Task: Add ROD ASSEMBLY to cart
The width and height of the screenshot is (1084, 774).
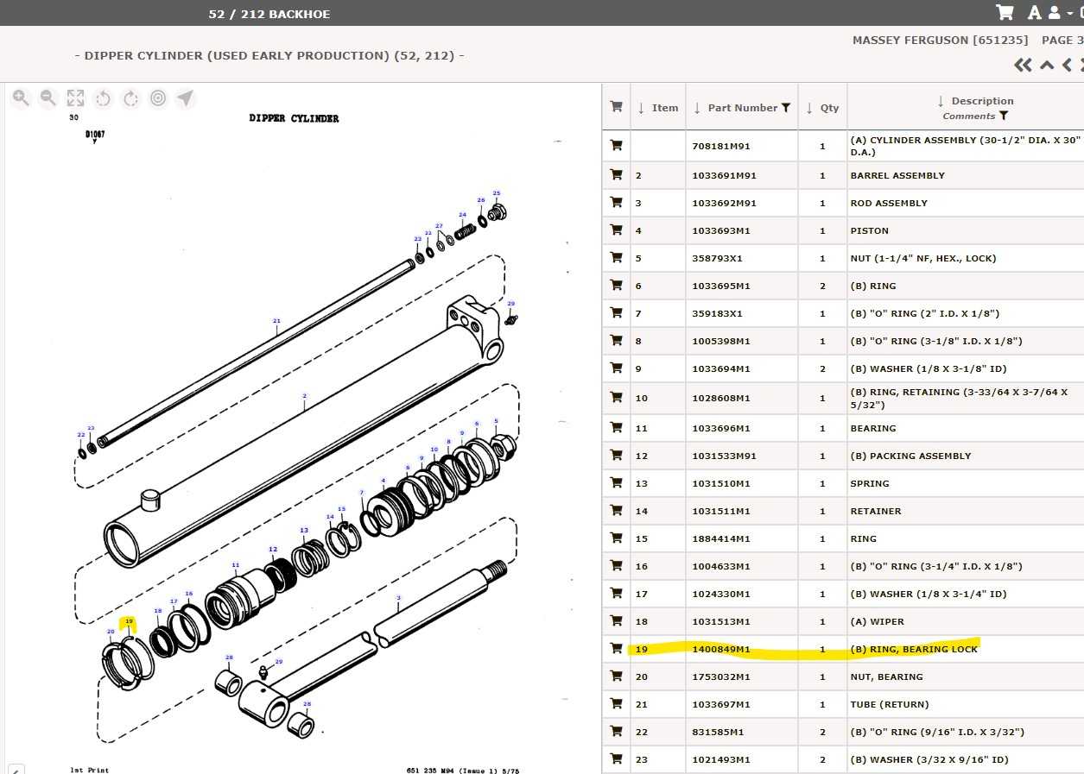Action: tap(616, 203)
